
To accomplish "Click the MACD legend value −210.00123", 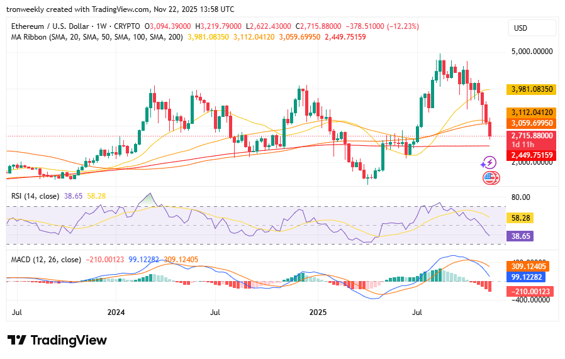I will pos(105,259).
